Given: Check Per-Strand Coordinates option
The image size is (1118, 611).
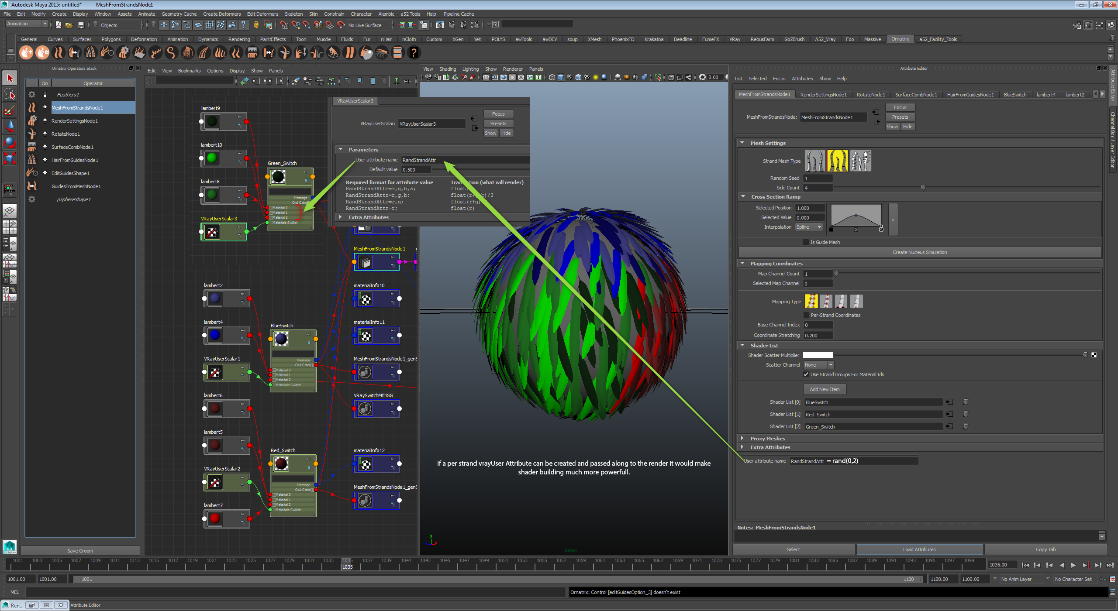Looking at the screenshot, I should click(806, 315).
